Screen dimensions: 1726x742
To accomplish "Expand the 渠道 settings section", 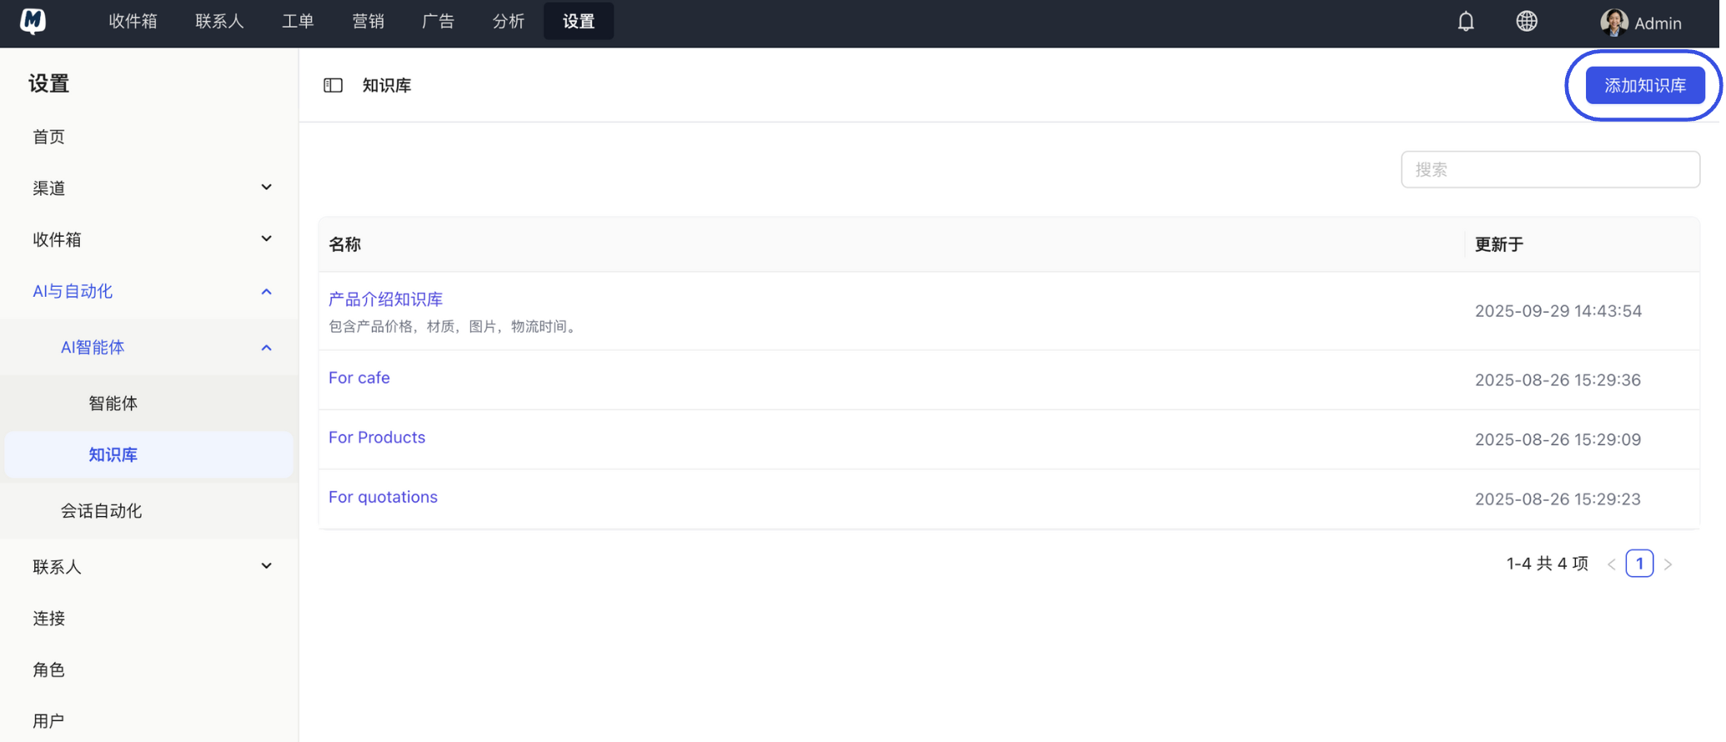I will click(x=266, y=188).
